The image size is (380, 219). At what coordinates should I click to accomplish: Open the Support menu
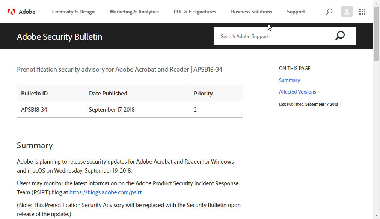coord(296,12)
